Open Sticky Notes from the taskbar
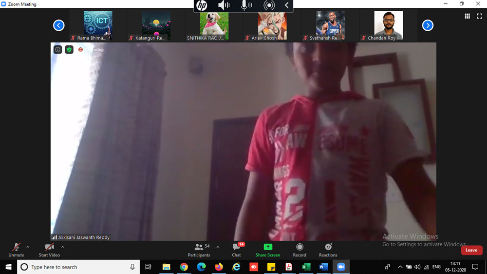The image size is (487, 274). point(271,267)
